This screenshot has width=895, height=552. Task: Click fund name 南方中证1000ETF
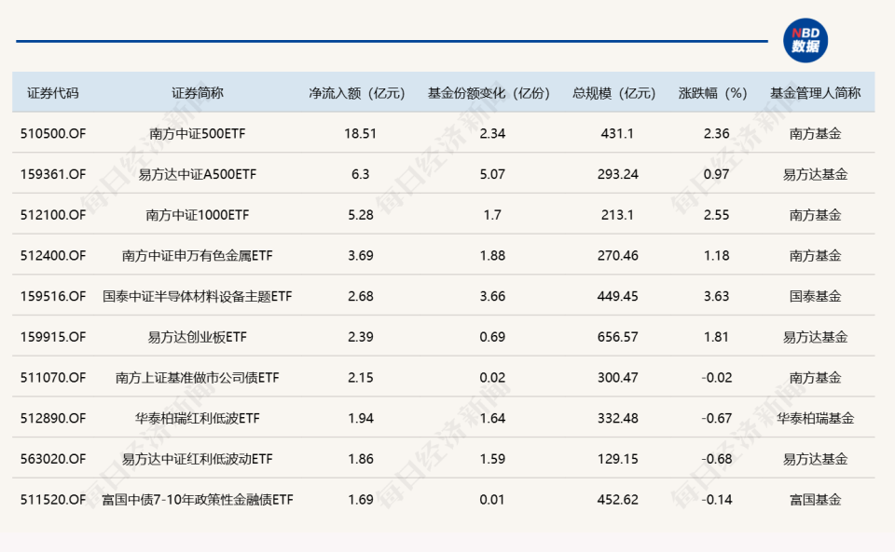point(198,215)
